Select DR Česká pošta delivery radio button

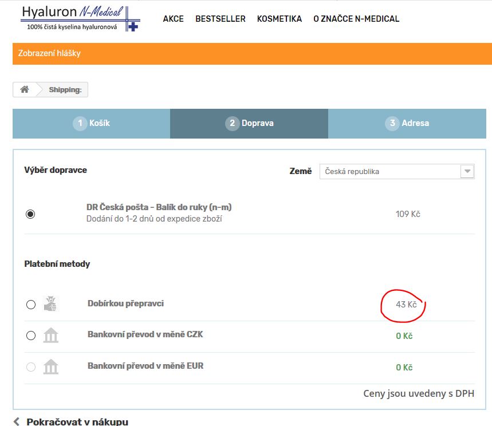pos(30,214)
